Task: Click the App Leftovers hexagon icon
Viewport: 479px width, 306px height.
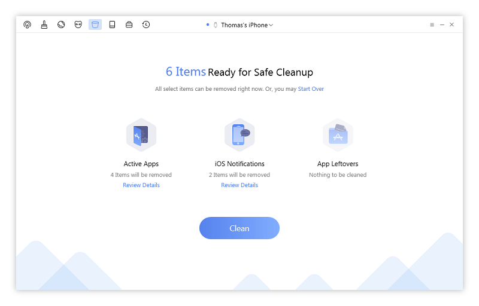Action: [x=338, y=135]
